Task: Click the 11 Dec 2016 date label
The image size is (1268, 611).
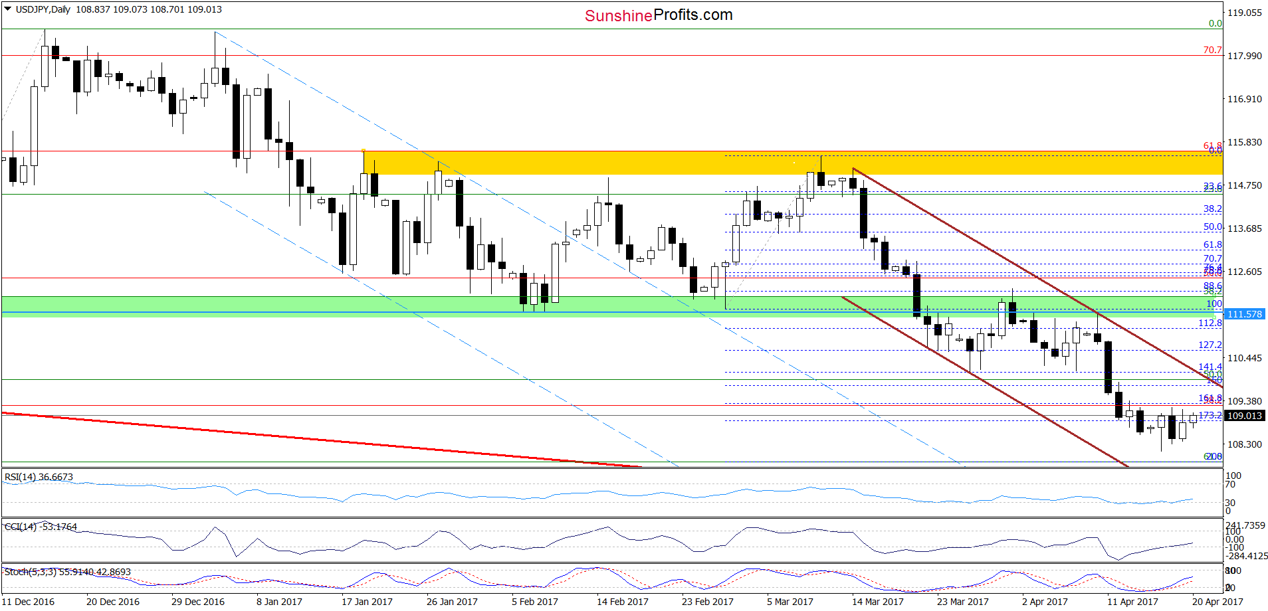Action: [28, 602]
